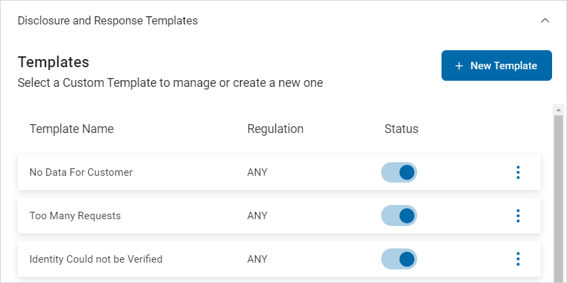Click the New Template button
The image size is (567, 283).
coord(496,66)
